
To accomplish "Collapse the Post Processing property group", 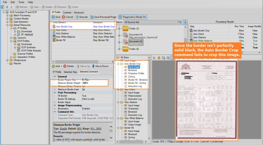I will click(55, 93).
